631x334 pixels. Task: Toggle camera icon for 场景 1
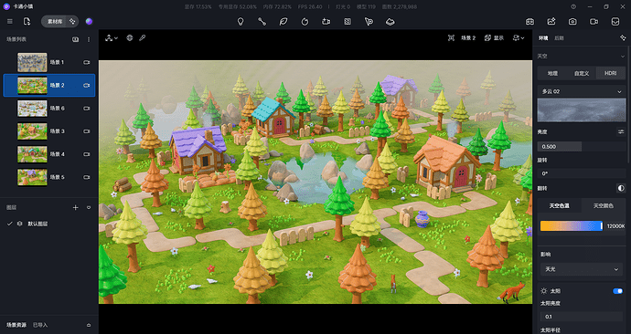pos(87,63)
